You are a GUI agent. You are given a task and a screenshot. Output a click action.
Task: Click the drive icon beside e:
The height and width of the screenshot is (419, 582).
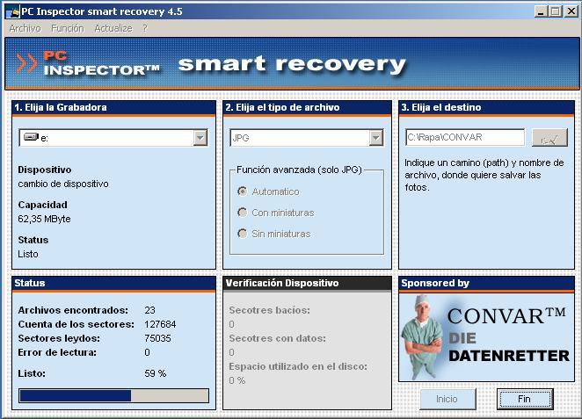[x=31, y=137]
